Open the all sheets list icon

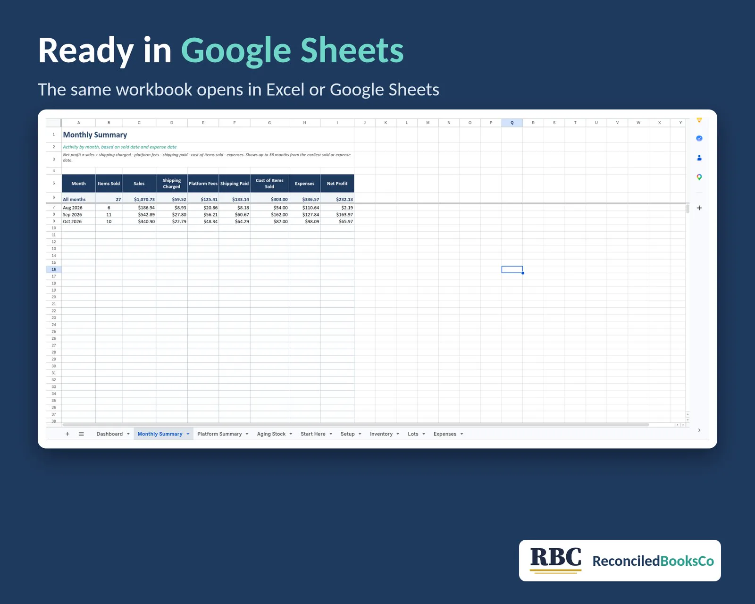click(x=81, y=434)
